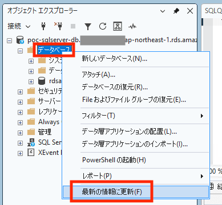Click the connect plug icon in Object Explorer toolbar
This screenshot has height=205, width=222.
43,26
